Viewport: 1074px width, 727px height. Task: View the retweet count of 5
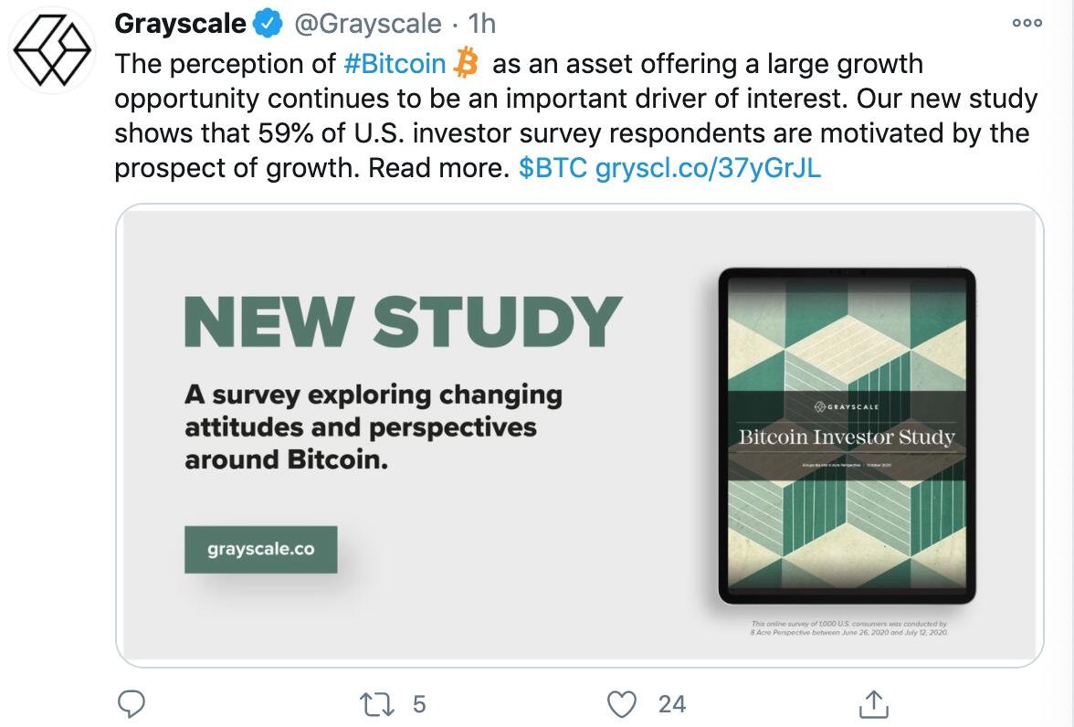point(419,704)
